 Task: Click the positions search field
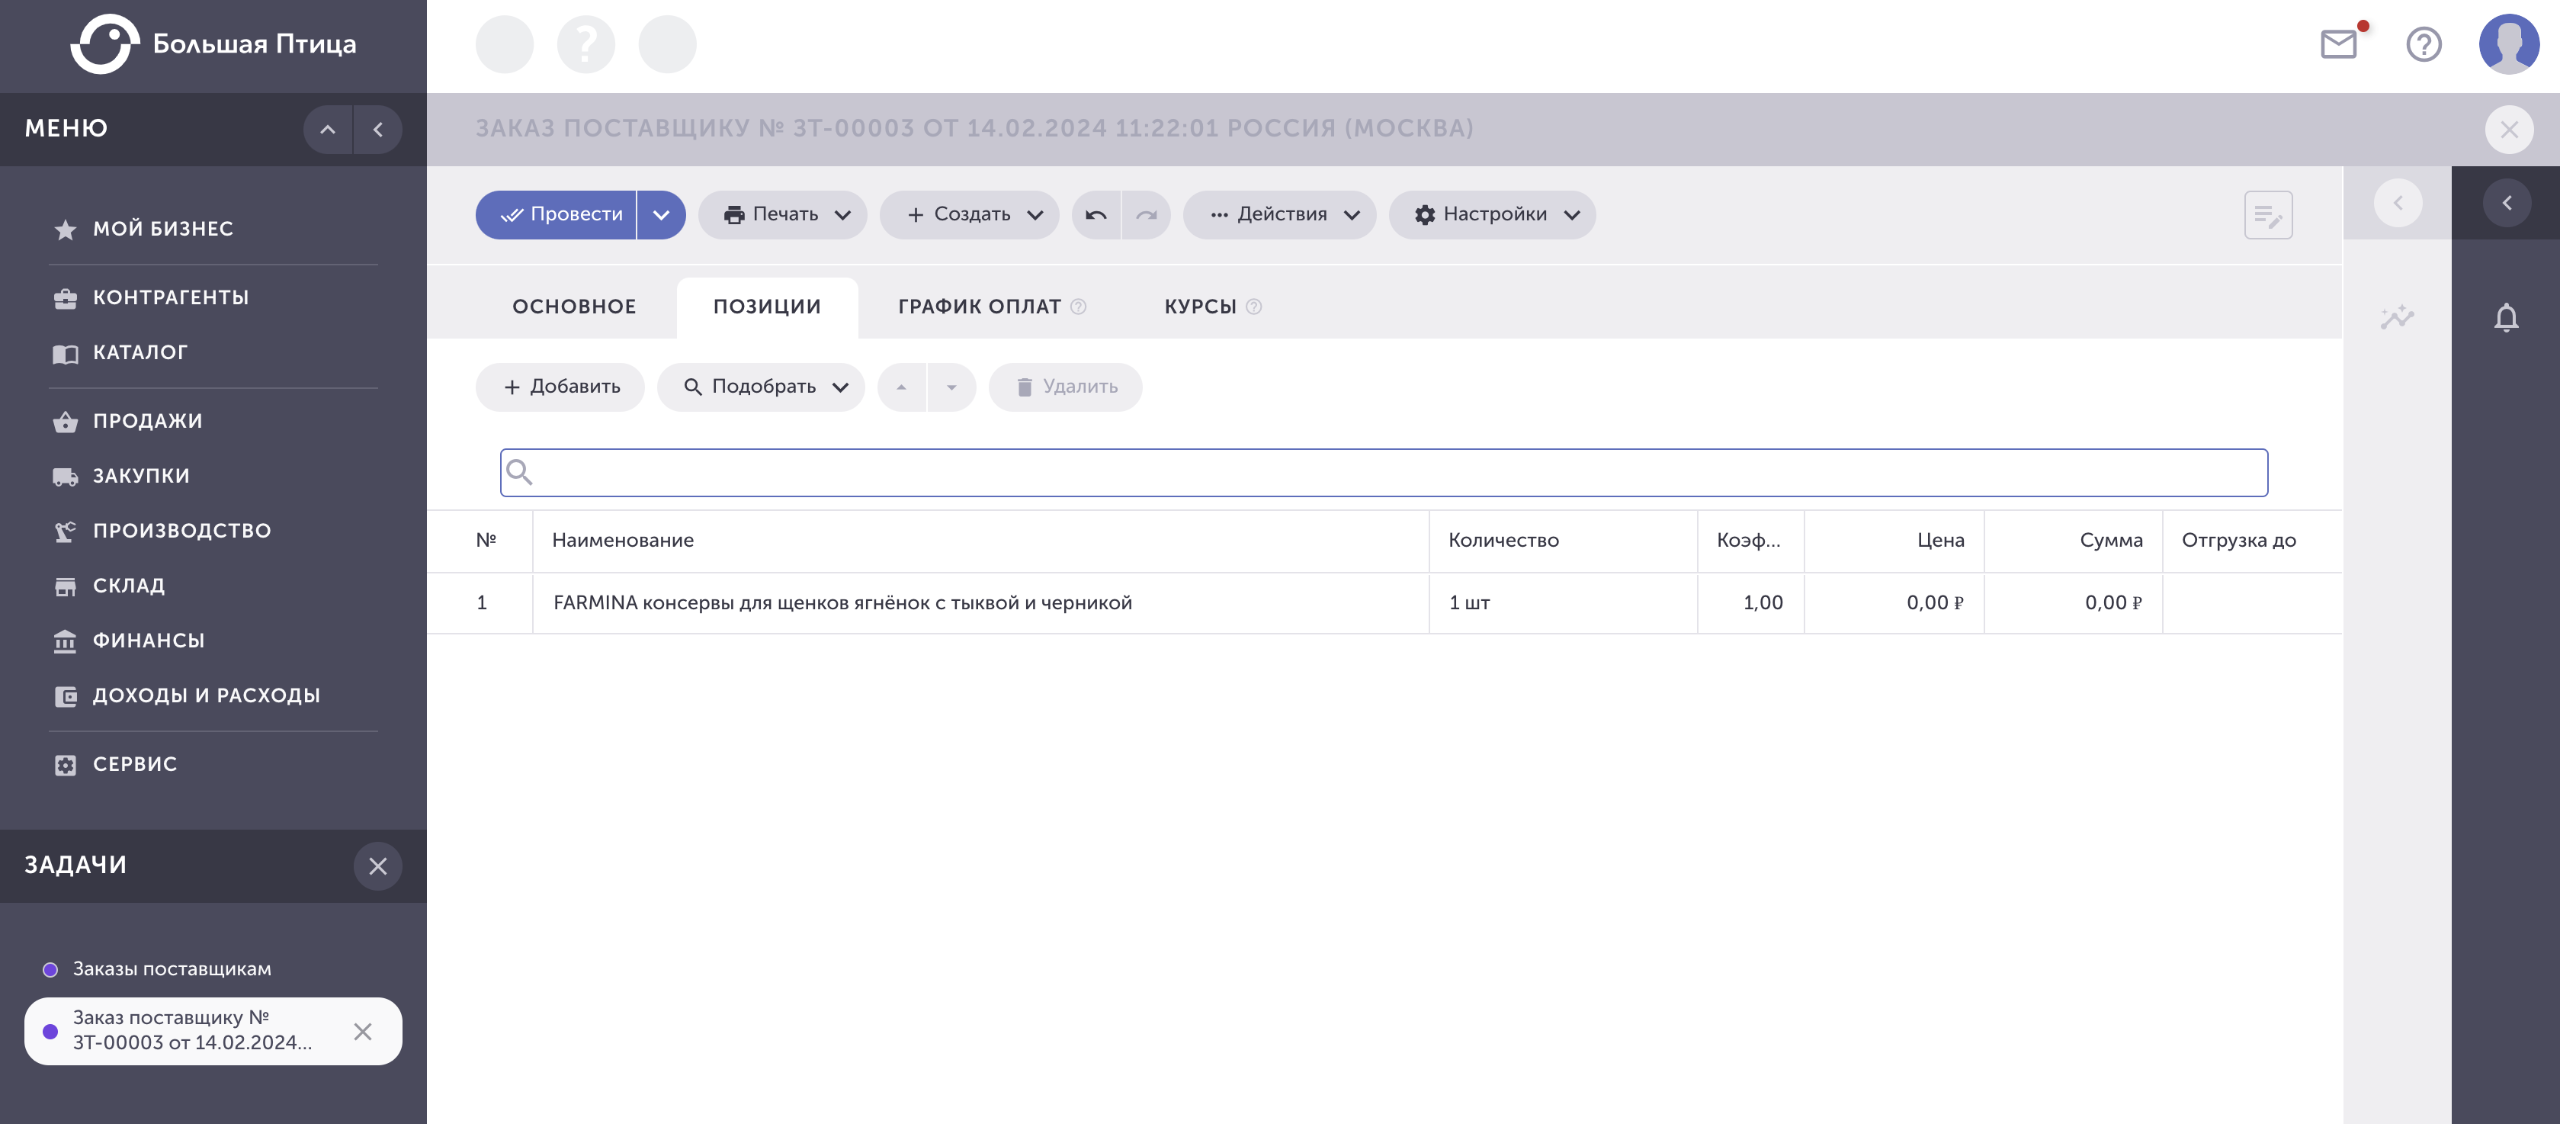[x=1384, y=472]
